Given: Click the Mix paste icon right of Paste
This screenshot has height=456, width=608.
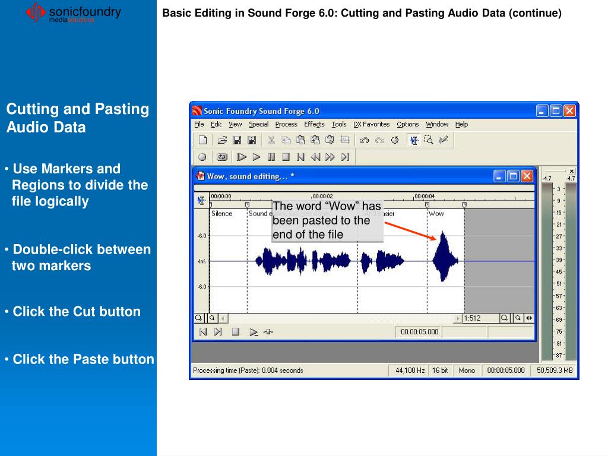Looking at the screenshot, I should 315,140.
